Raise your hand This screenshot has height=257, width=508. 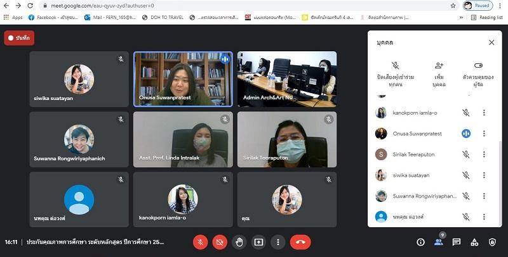(x=239, y=242)
